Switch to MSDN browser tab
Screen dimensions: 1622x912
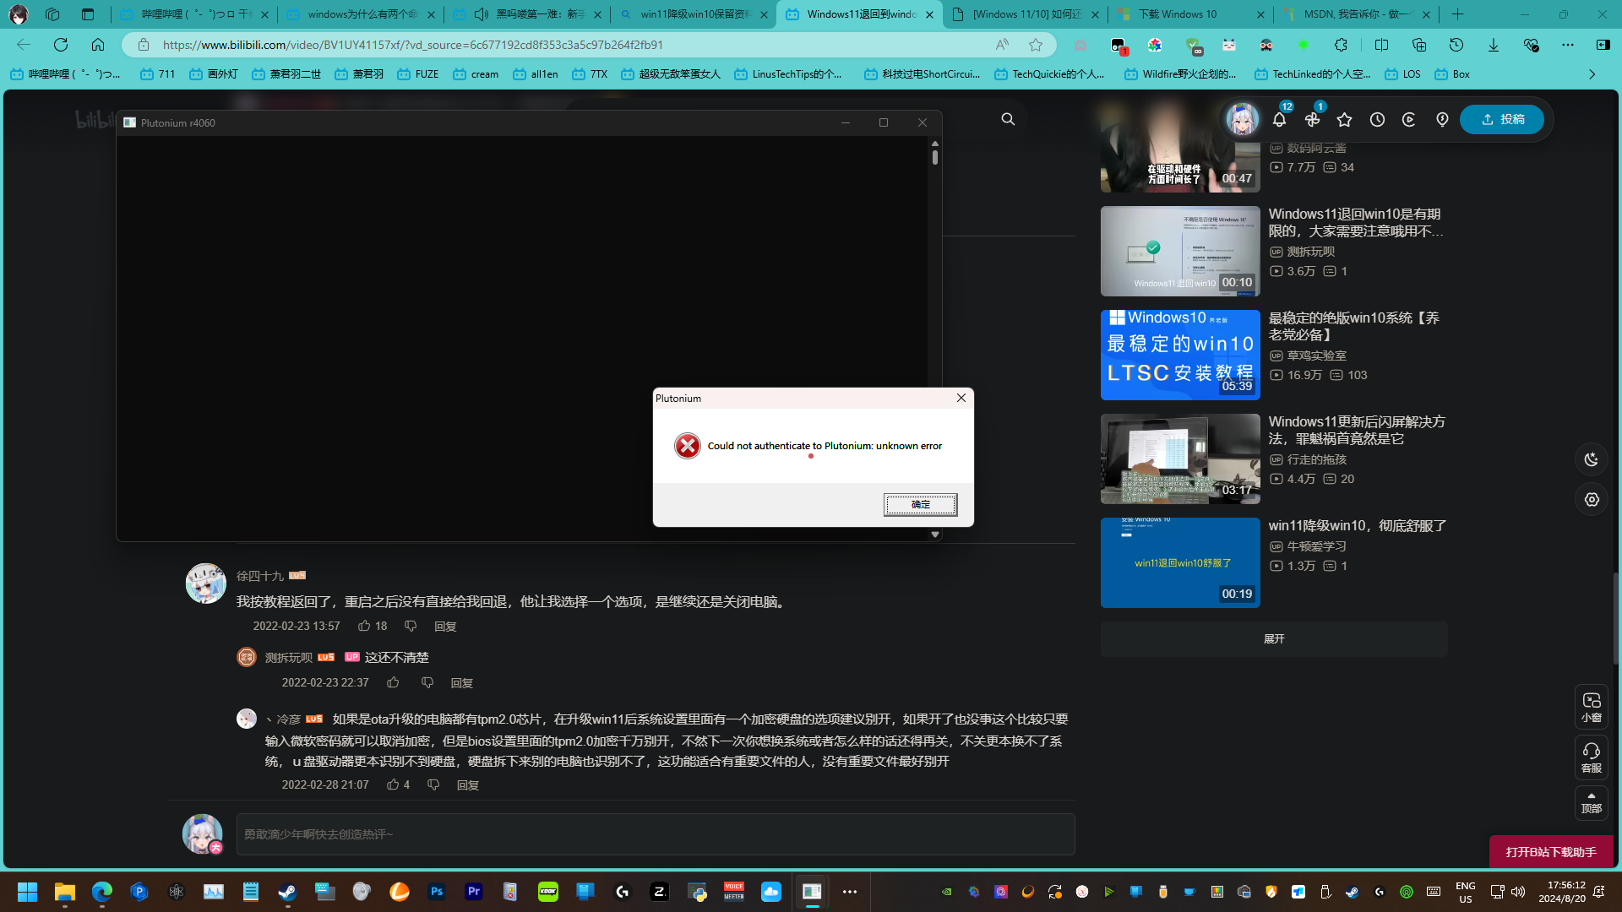[1356, 14]
